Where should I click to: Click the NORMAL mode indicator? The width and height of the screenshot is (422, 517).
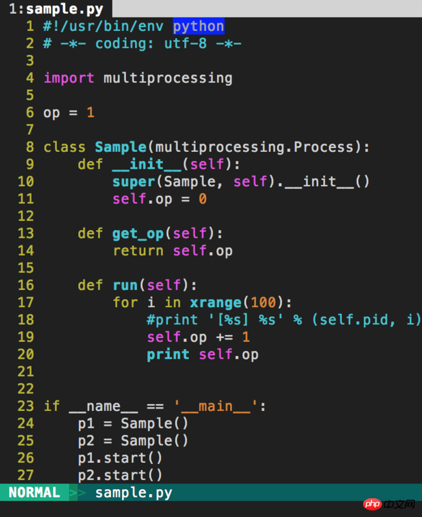[x=34, y=493]
